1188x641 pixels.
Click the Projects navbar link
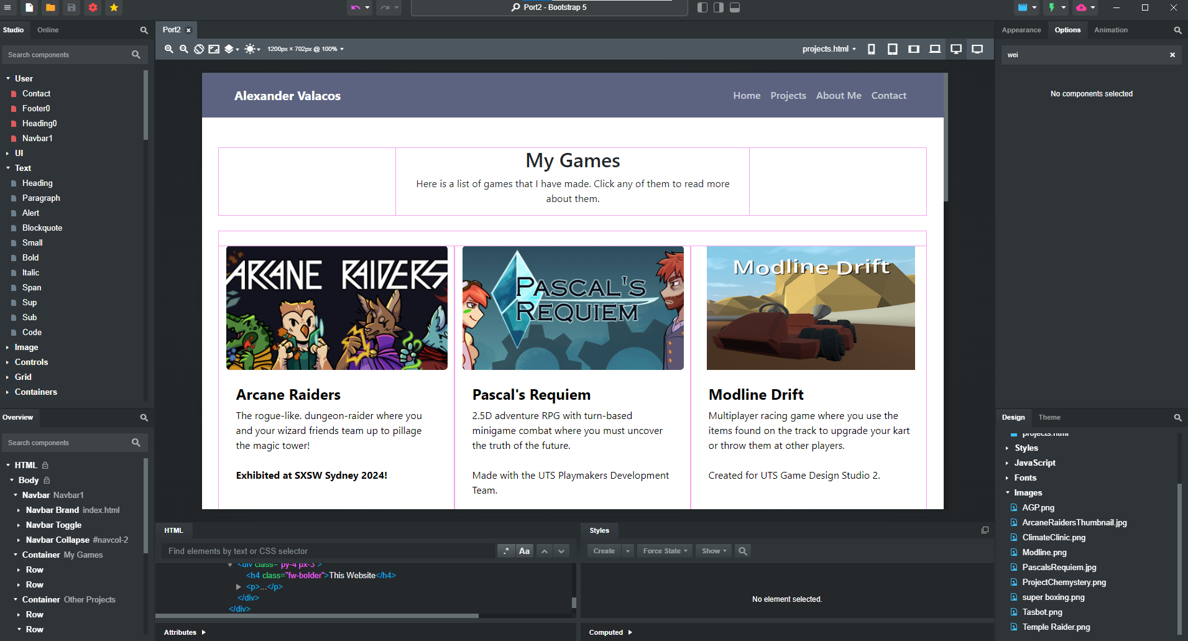(x=788, y=95)
